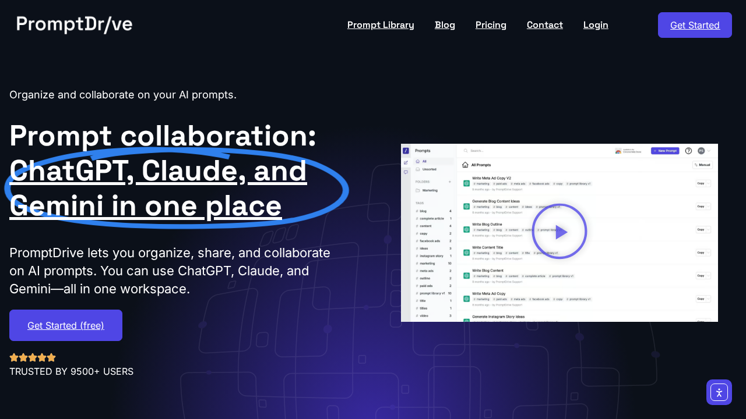Image resolution: width=746 pixels, height=419 pixels.
Task: Click the add folder plus icon
Action: pos(449,182)
